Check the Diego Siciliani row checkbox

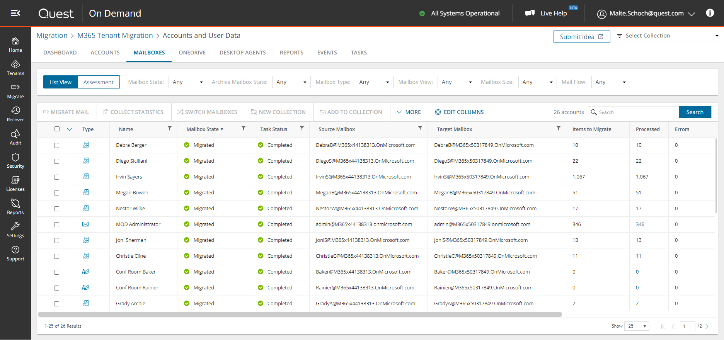tap(56, 161)
